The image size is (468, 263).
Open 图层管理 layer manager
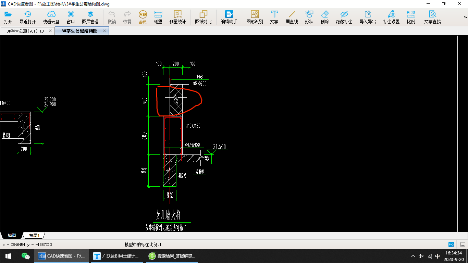90,17
